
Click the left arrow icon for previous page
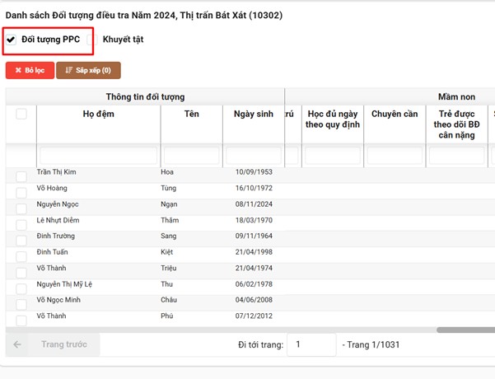17,344
